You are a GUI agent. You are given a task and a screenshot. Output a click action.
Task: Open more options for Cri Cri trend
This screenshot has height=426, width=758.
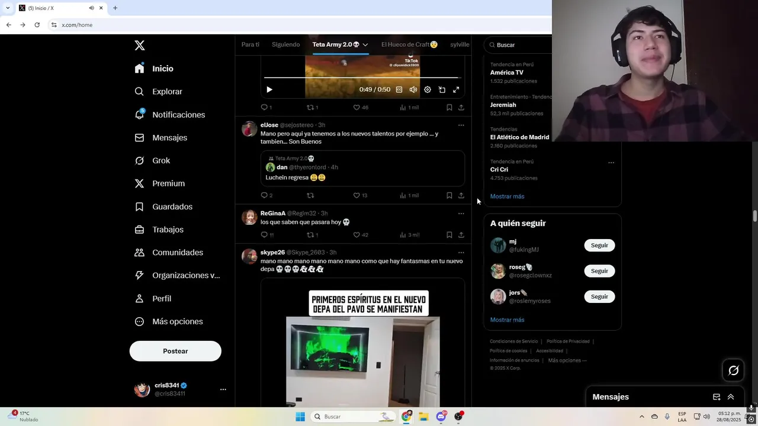[611, 163]
